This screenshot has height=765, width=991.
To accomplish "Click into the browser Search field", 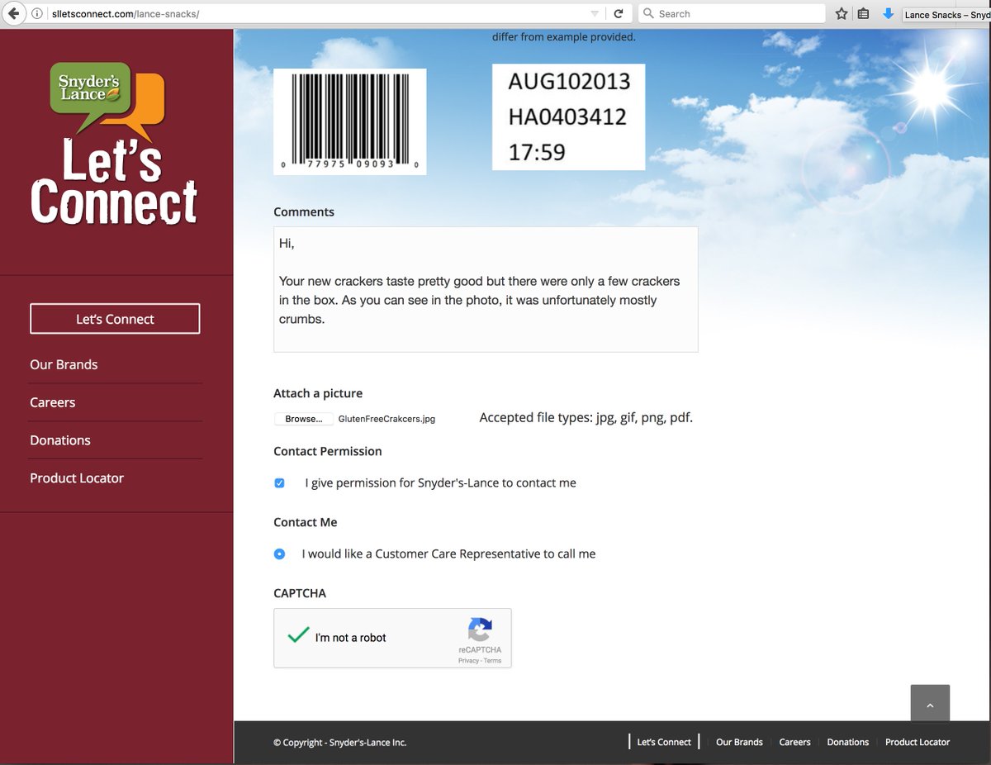I will [732, 14].
